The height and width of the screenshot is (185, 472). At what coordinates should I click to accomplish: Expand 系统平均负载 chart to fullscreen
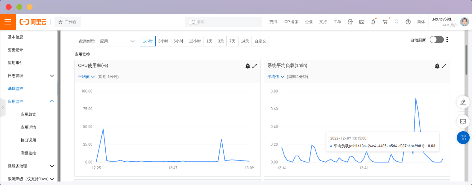click(x=444, y=66)
